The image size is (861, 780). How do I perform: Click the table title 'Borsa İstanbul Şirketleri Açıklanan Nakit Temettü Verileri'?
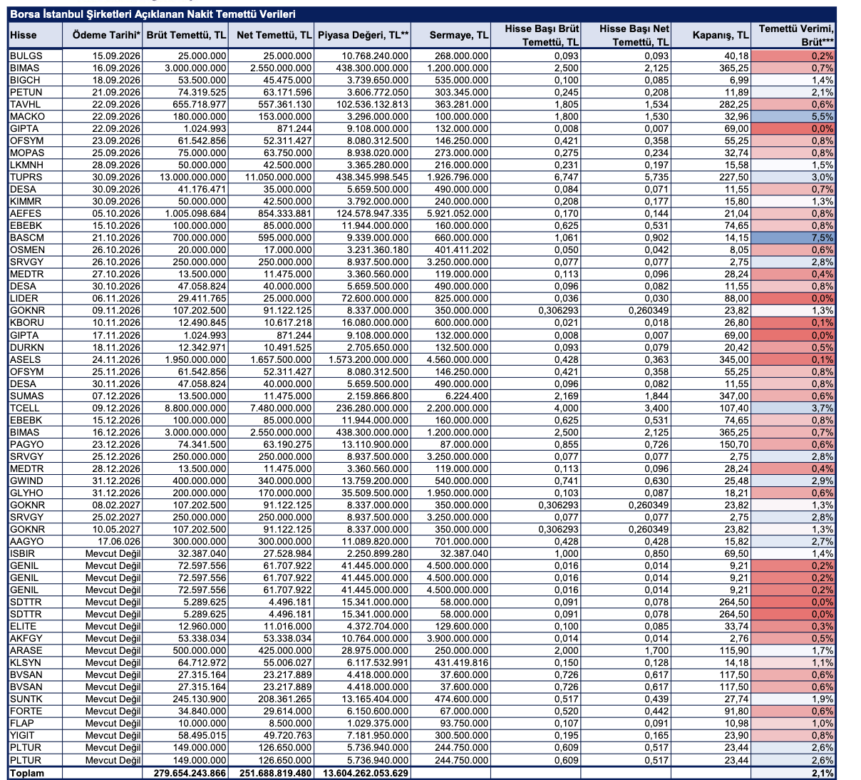tap(153, 14)
